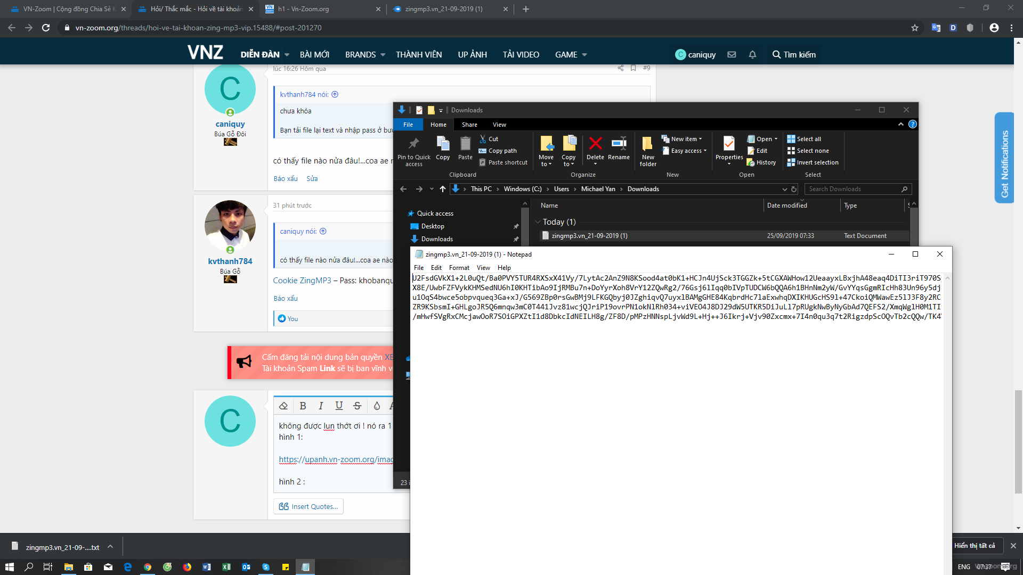Image resolution: width=1023 pixels, height=575 pixels.
Task: Open the Notepad Help menu
Action: 504,268
